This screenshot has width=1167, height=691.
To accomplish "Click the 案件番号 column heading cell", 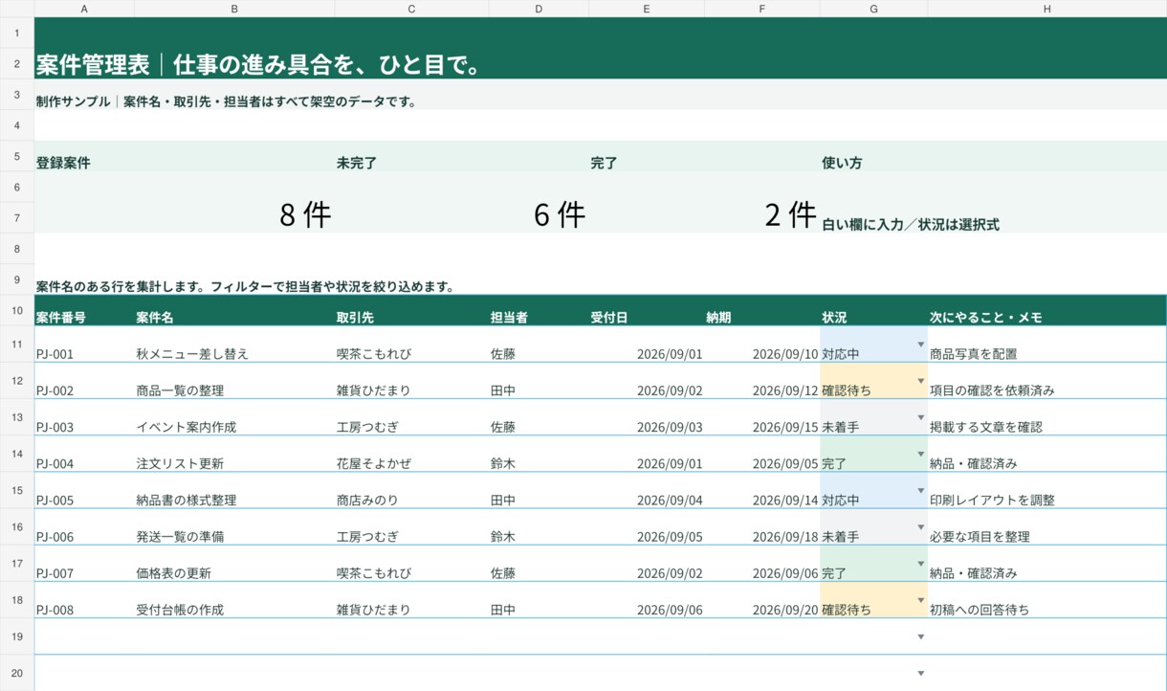I will coord(84,311).
